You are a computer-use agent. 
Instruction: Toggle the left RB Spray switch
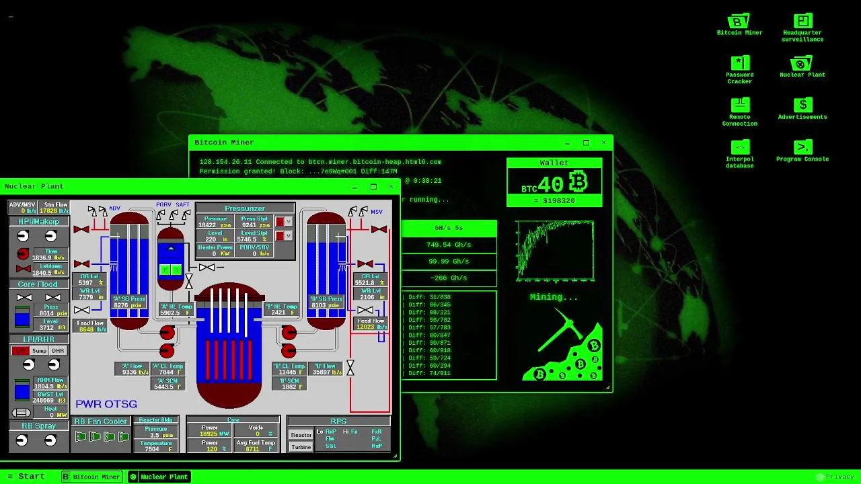tap(21, 440)
